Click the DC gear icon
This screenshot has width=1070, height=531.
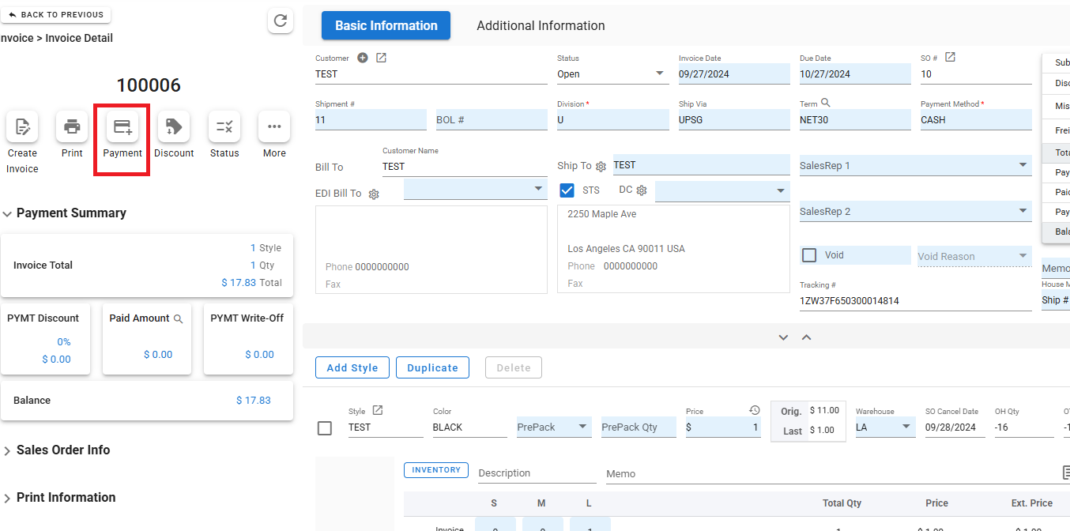click(642, 190)
